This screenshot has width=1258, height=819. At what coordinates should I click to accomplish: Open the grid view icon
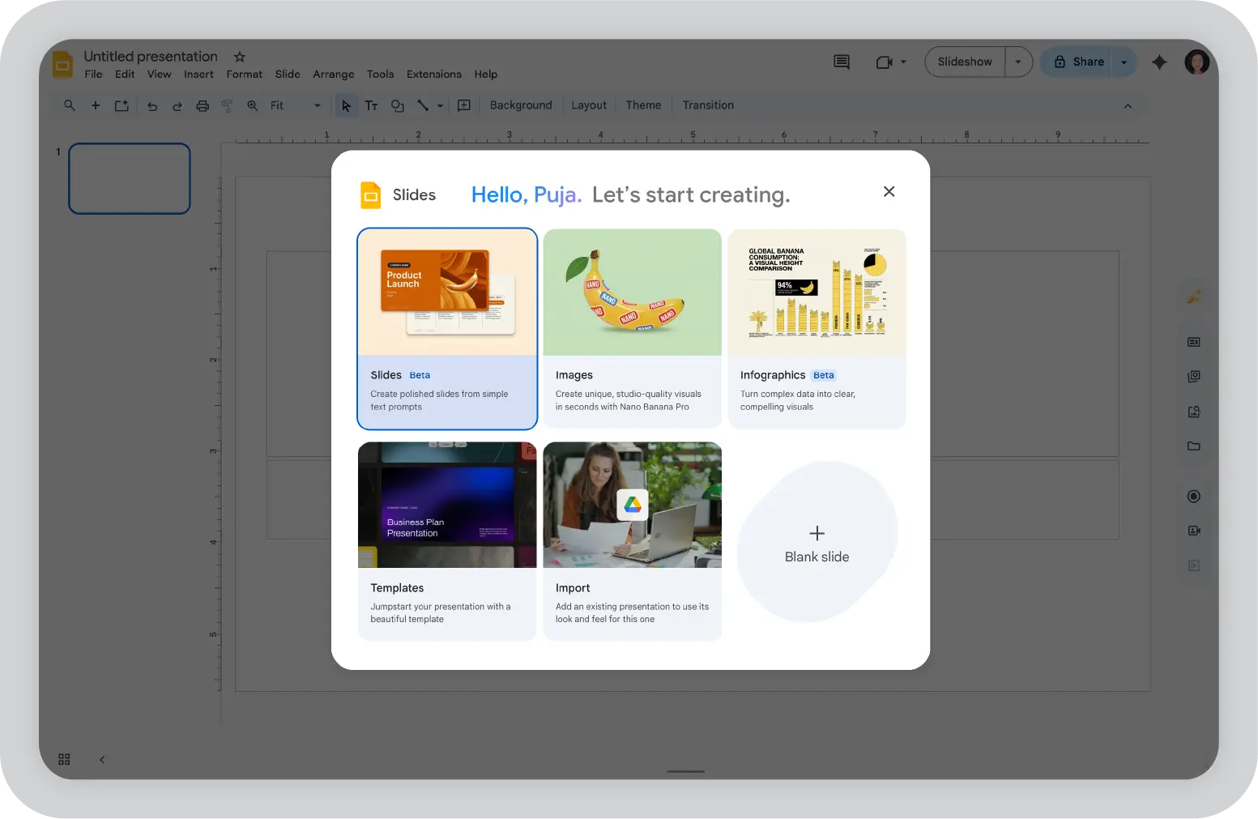tap(64, 759)
